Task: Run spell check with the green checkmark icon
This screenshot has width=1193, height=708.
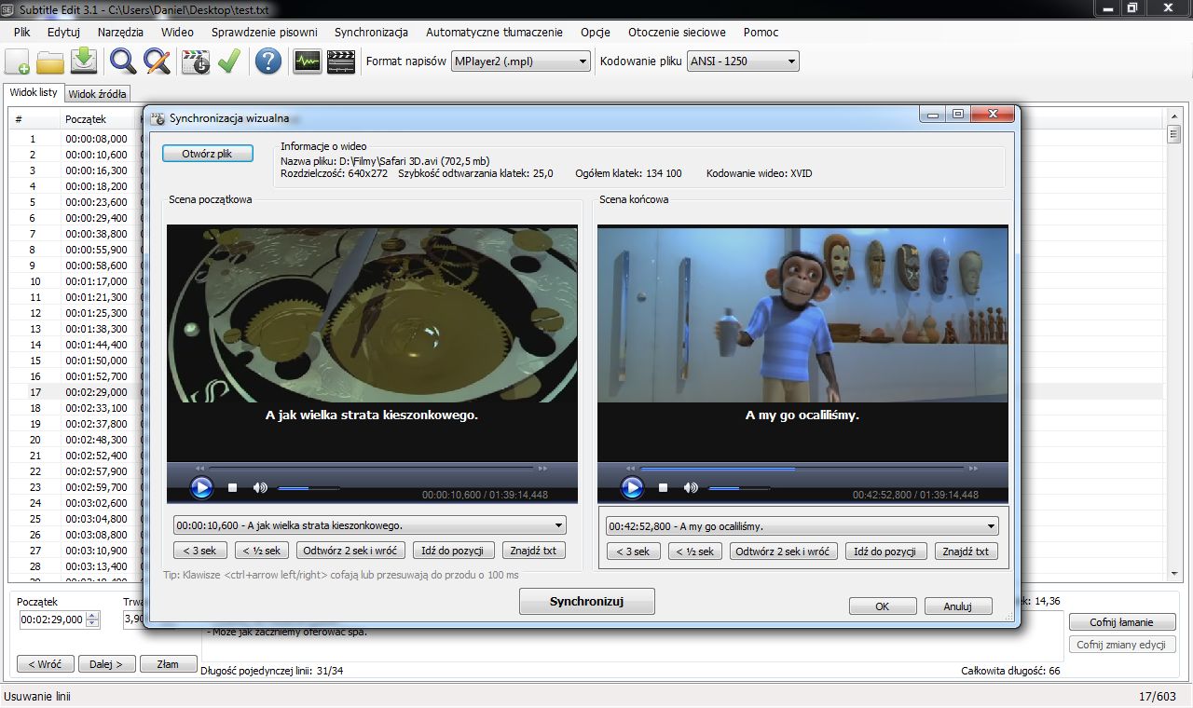Action: [x=228, y=61]
